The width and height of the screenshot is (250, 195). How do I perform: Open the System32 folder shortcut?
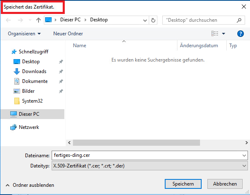[x=32, y=101]
